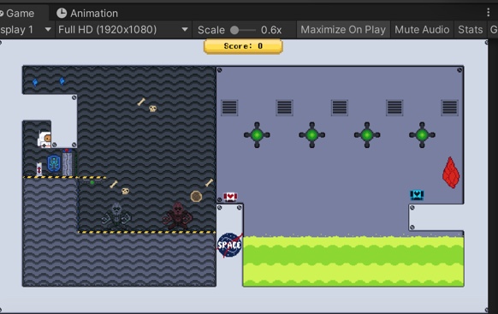This screenshot has width=498, height=314.
Task: Click the SPACE badge logo sprite
Action: click(229, 245)
